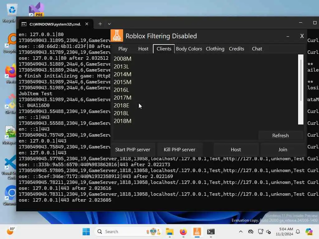Click the display network tray icon
Screen dimensions: 319x239
[x=260, y=232]
